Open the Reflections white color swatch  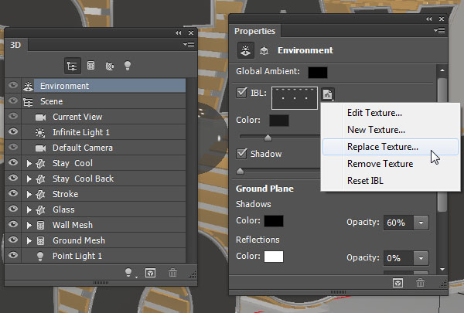pyautogui.click(x=274, y=257)
